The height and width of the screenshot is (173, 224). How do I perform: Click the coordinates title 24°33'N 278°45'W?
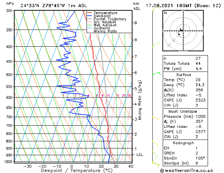click(43, 6)
